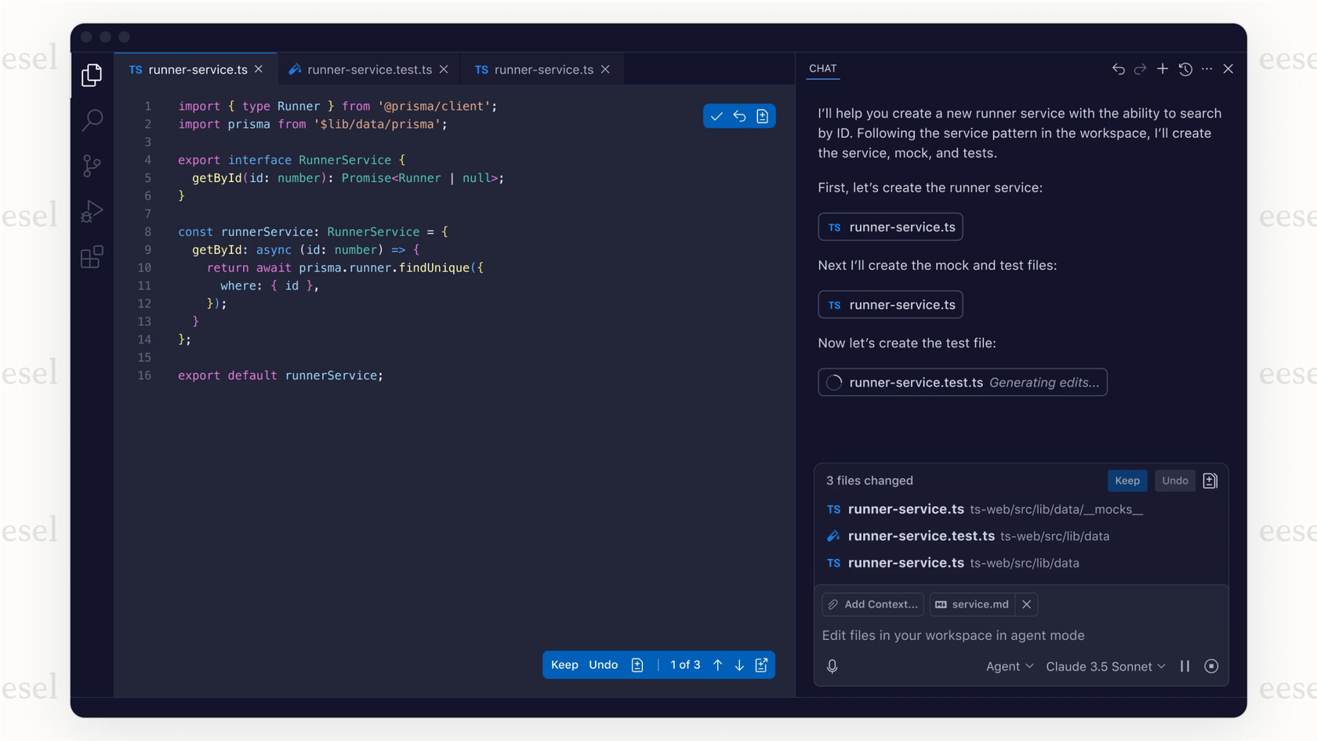Activate the microphone icon in the chat input
Image resolution: width=1317 pixels, height=741 pixels.
[833, 667]
